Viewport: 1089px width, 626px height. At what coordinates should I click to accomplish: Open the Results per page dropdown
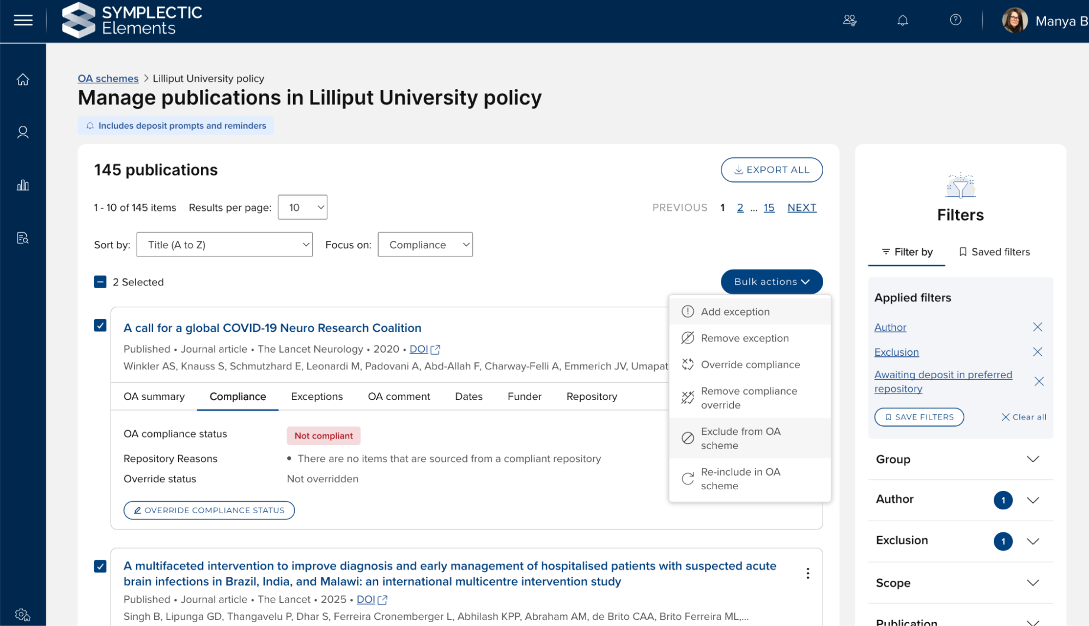[302, 208]
